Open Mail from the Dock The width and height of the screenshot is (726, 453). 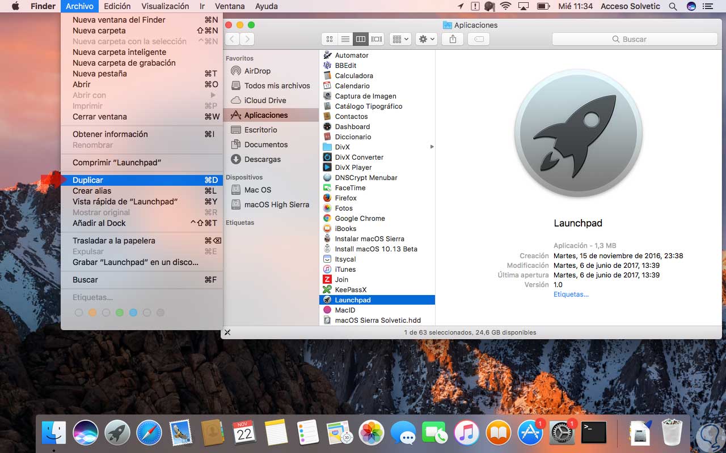pos(181,433)
